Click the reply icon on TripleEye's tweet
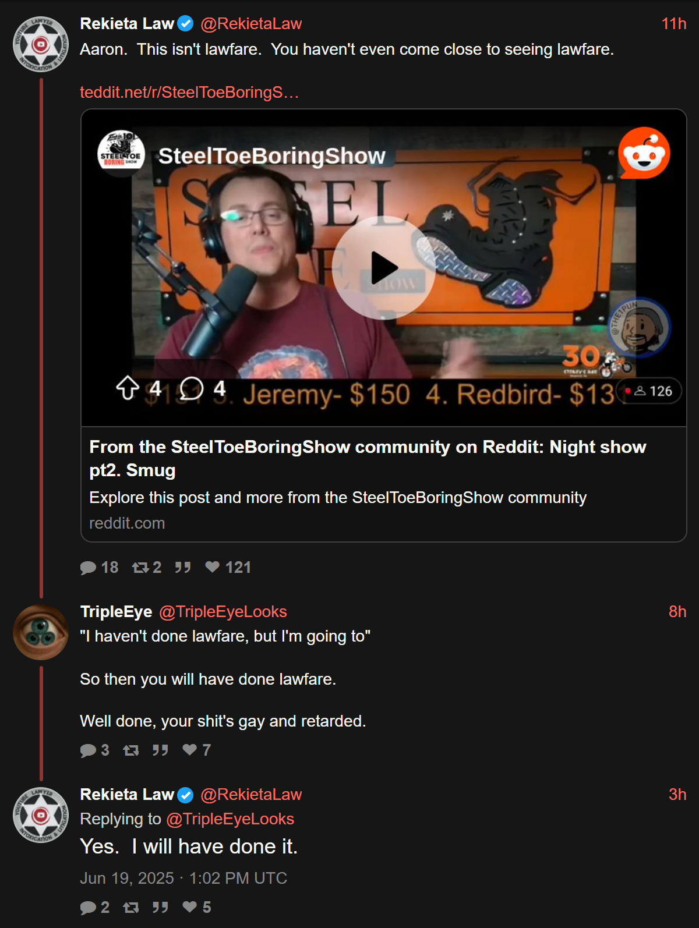The image size is (699, 928). (88, 750)
